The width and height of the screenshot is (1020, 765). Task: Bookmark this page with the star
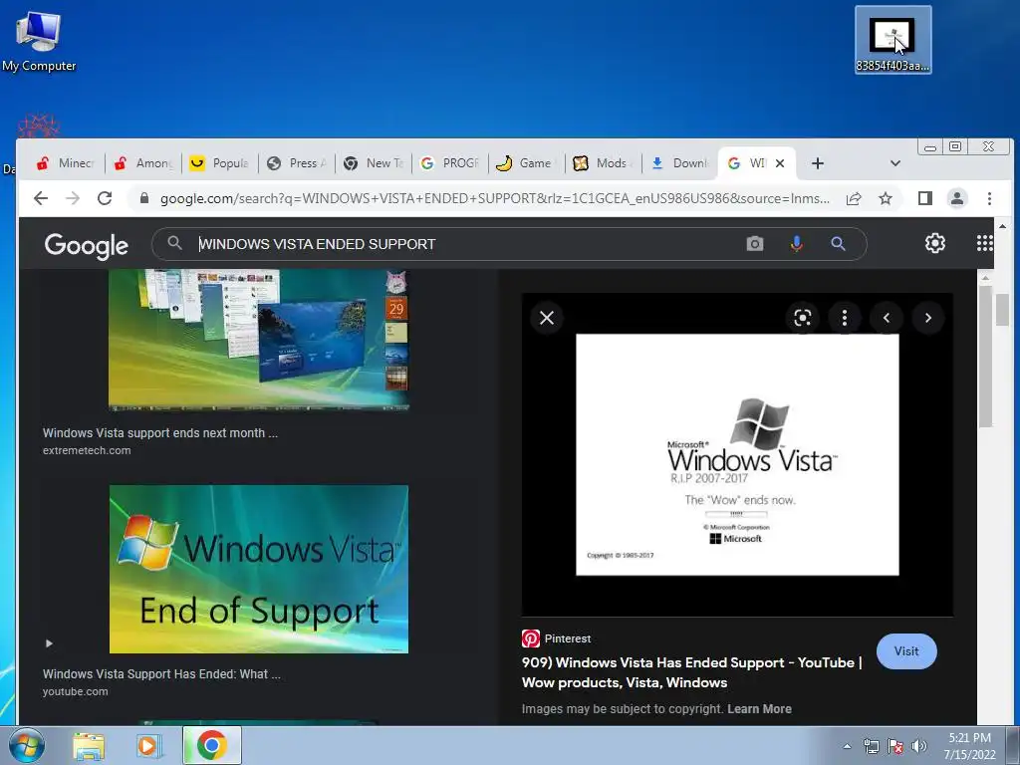pyautogui.click(x=886, y=198)
